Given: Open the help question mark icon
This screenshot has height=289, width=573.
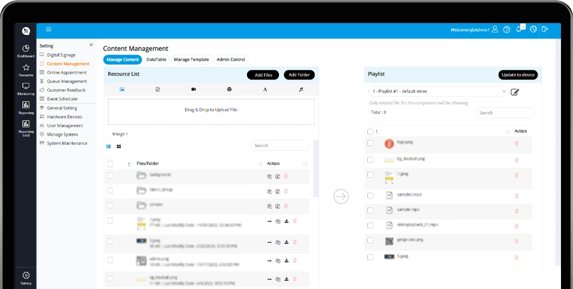Looking at the screenshot, I should point(507,30).
